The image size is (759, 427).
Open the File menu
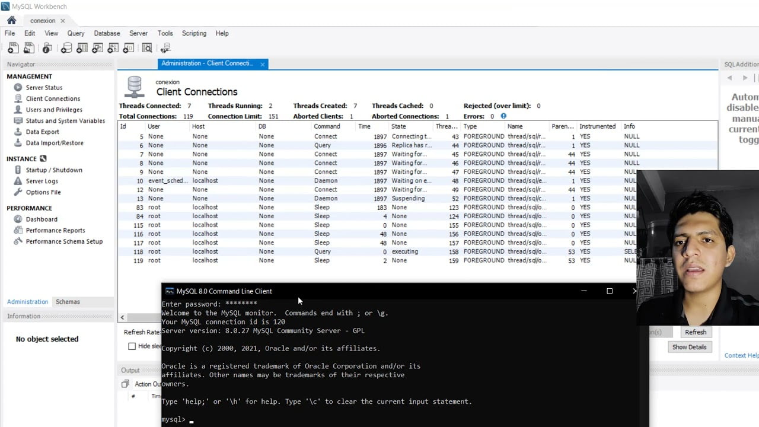(9, 33)
